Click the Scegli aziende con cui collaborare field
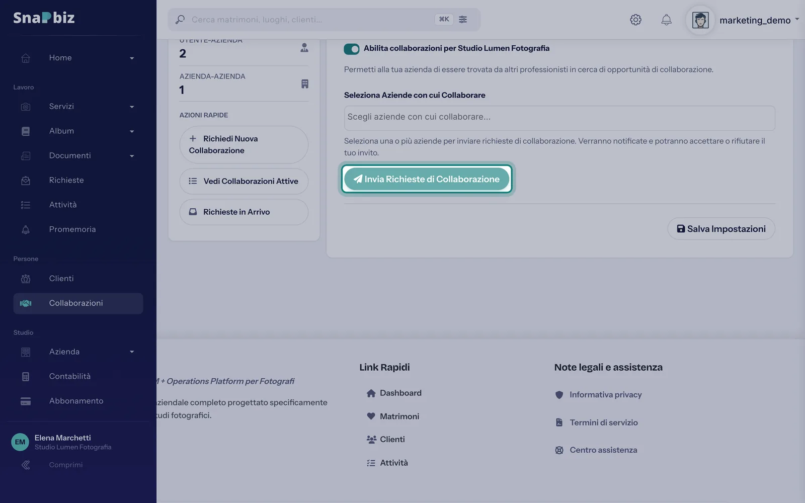The image size is (805, 503). coord(559,118)
